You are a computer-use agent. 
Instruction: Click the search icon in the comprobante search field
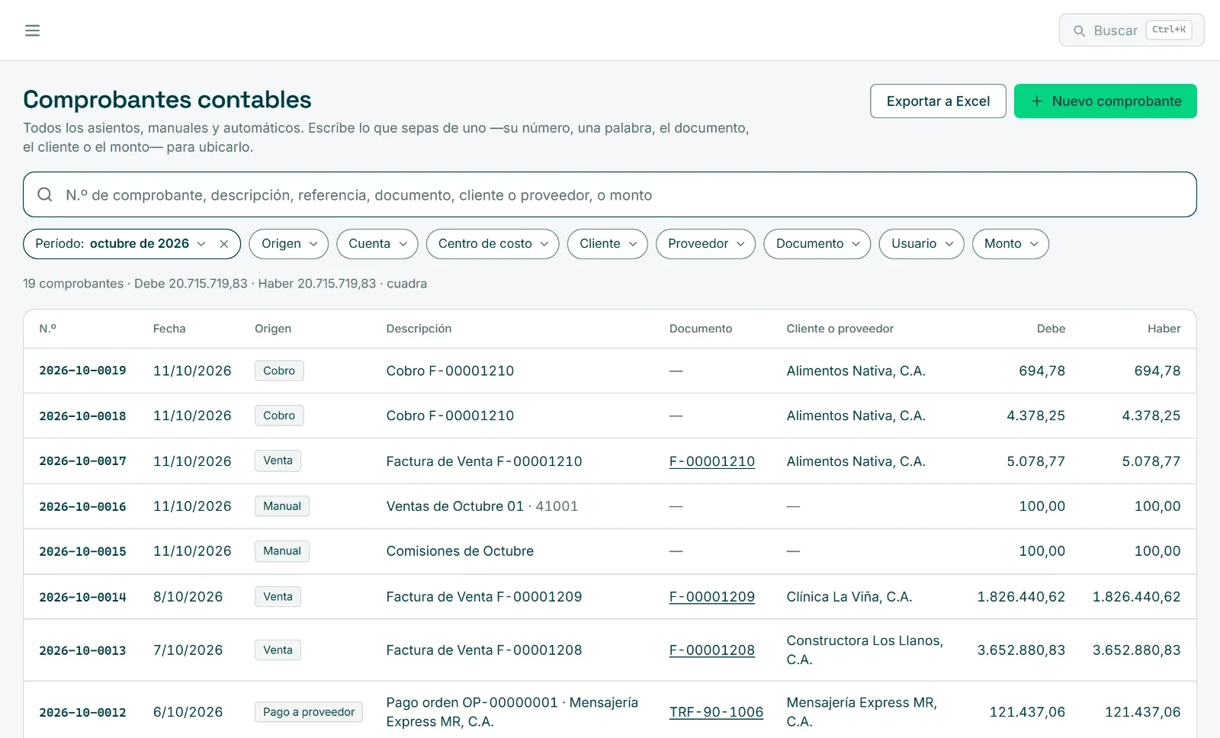coord(45,194)
